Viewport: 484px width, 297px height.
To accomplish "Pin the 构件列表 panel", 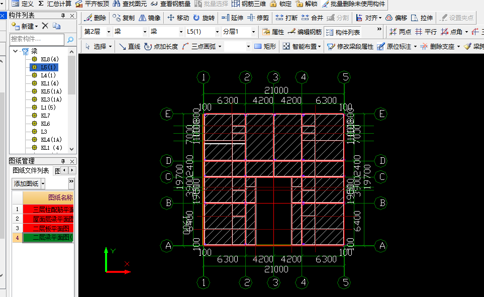I will point(63,15).
